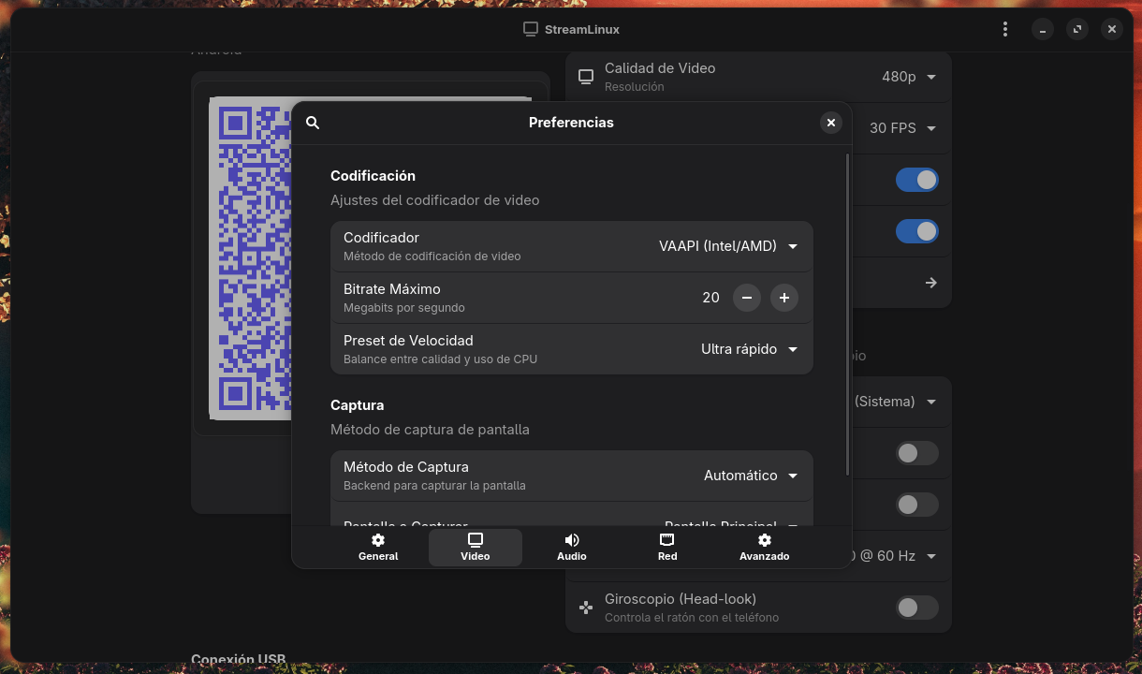Decrease Bitrate Máximo with minus button
The image size is (1142, 674).
[x=747, y=298]
